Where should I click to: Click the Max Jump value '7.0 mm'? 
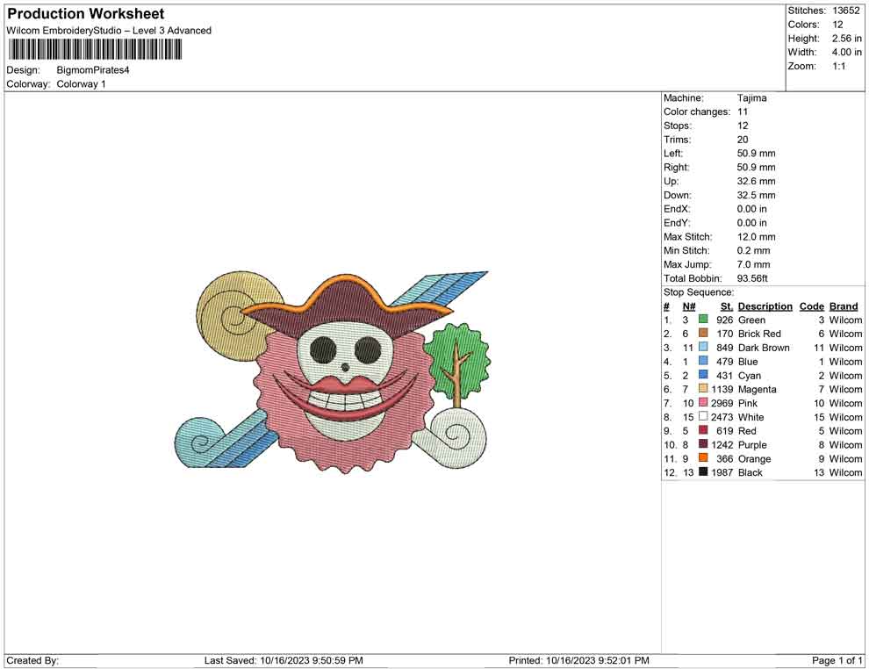(x=753, y=264)
